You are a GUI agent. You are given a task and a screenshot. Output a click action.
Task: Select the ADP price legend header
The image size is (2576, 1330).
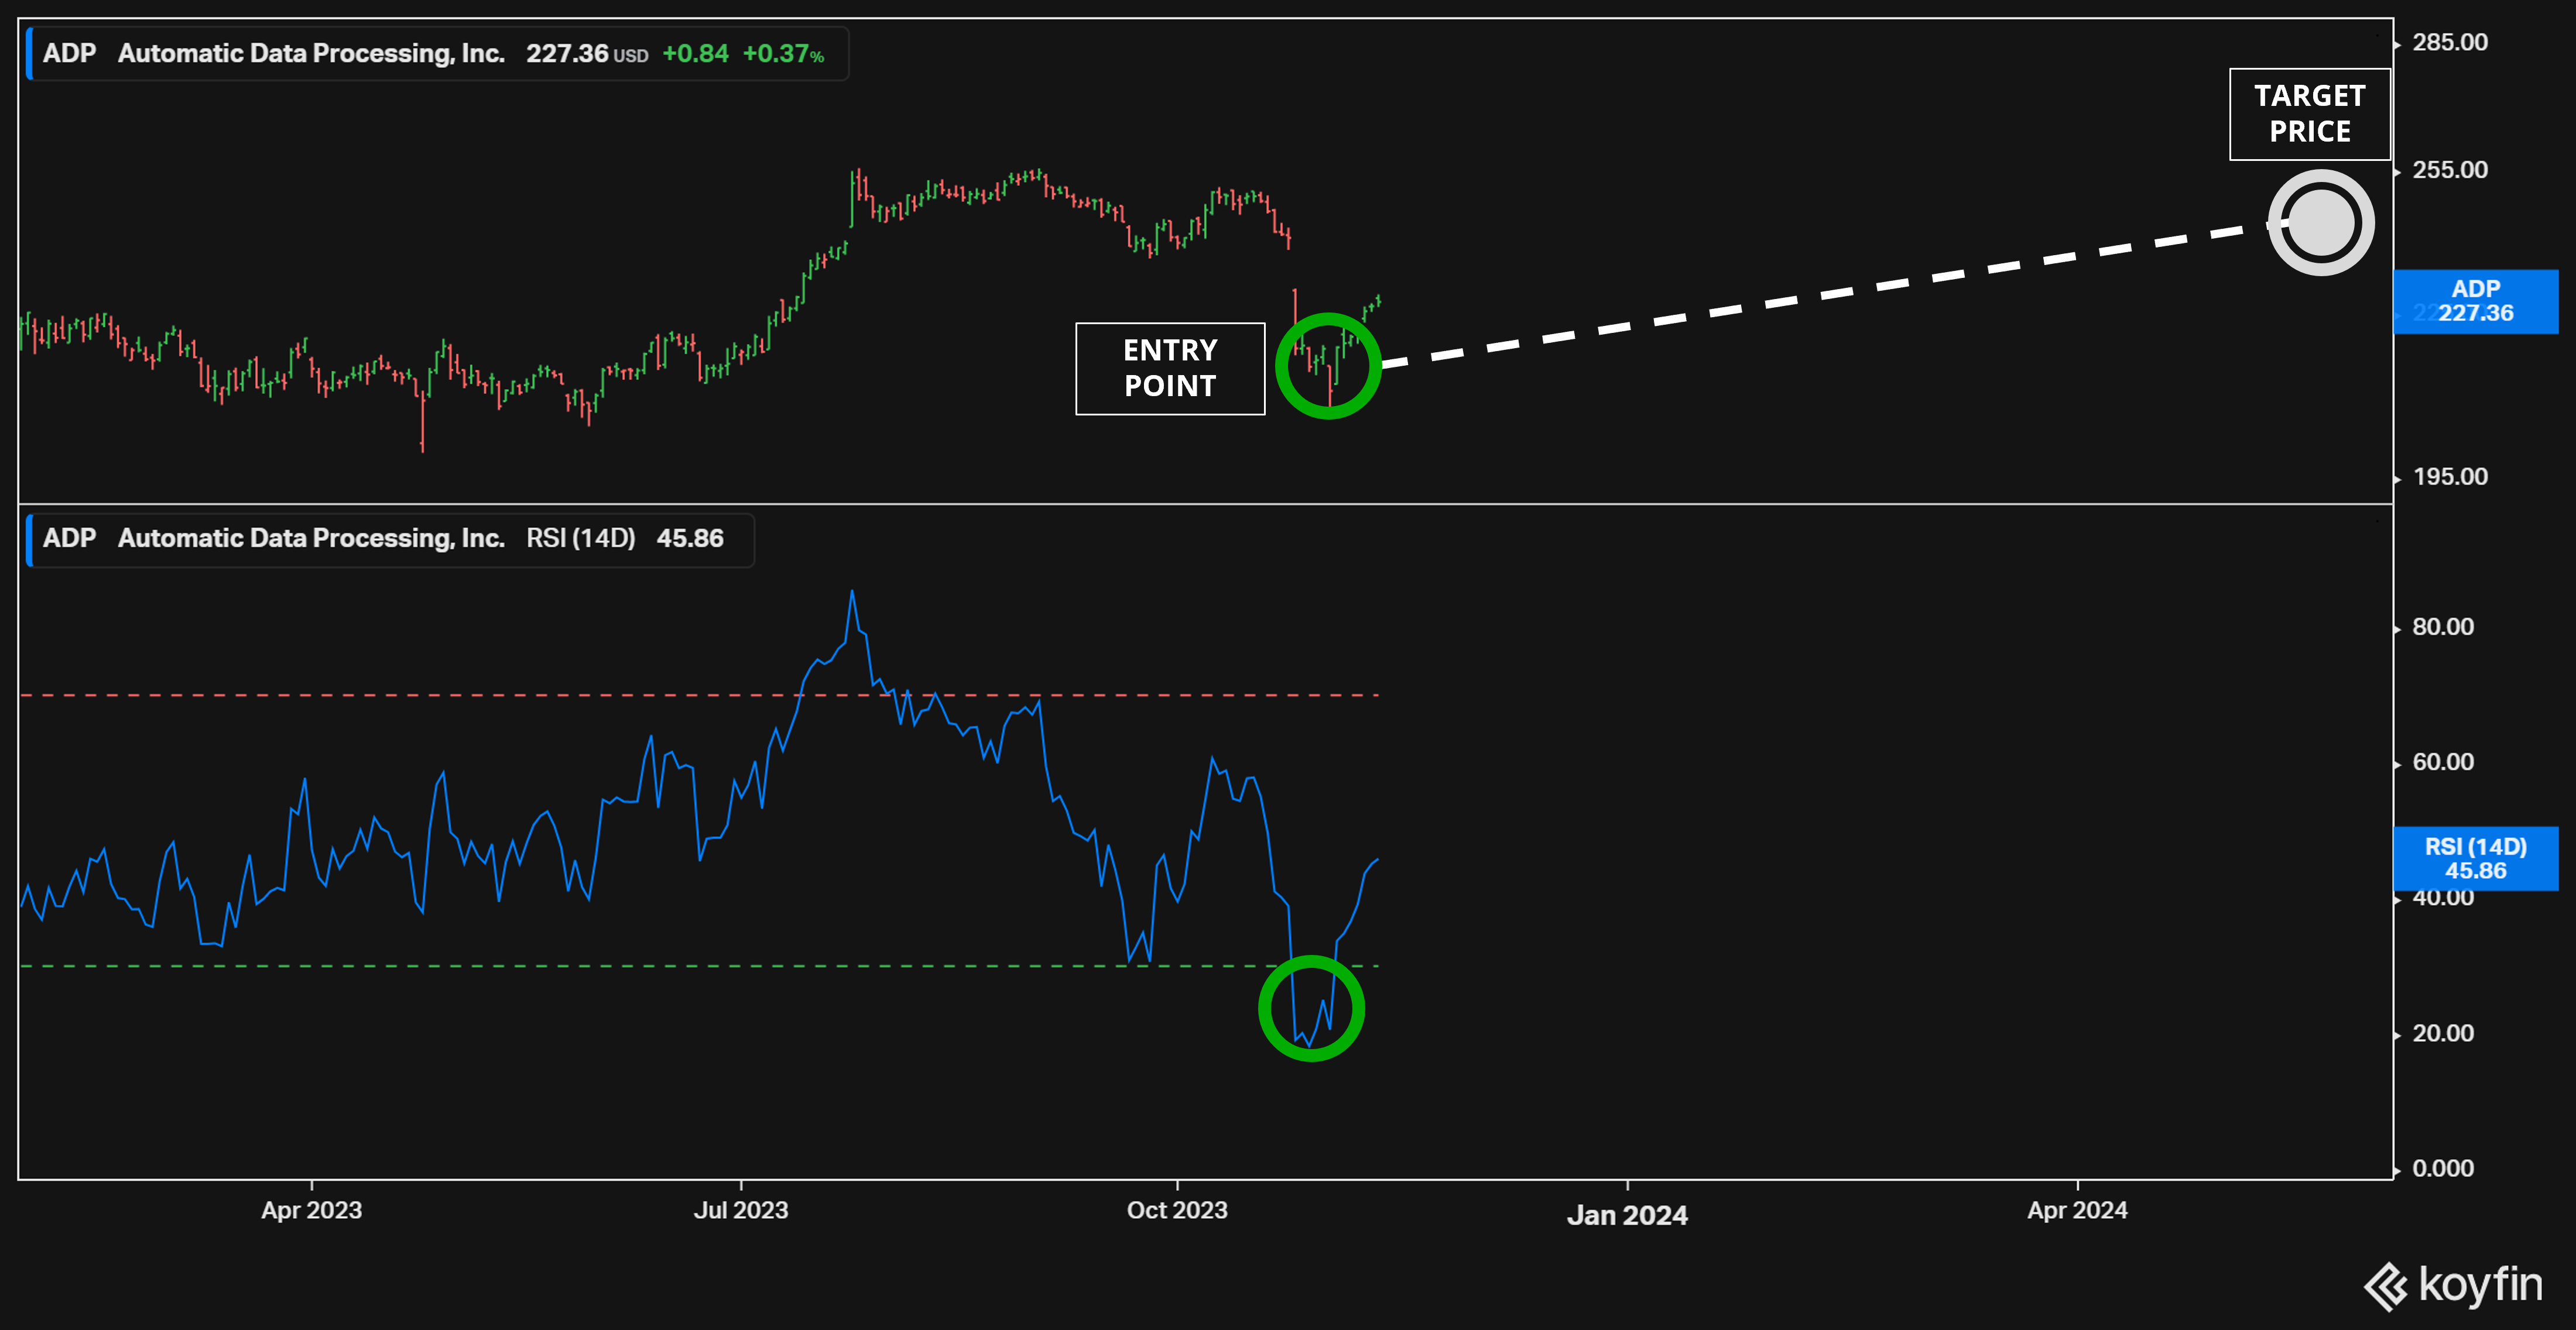pos(437,53)
